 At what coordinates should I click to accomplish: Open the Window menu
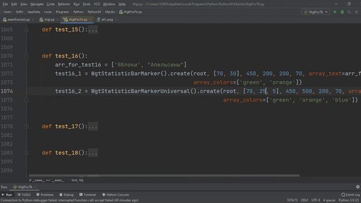point(109,4)
